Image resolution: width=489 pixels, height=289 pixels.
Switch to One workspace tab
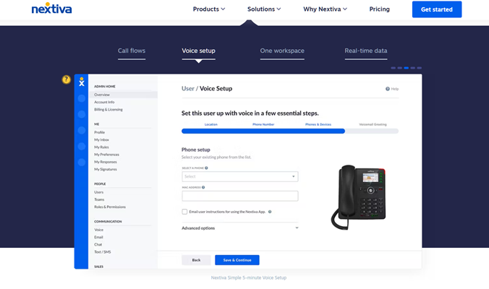(282, 51)
